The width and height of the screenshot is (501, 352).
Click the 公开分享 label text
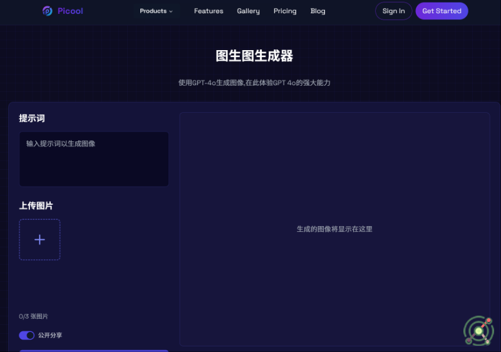point(50,335)
